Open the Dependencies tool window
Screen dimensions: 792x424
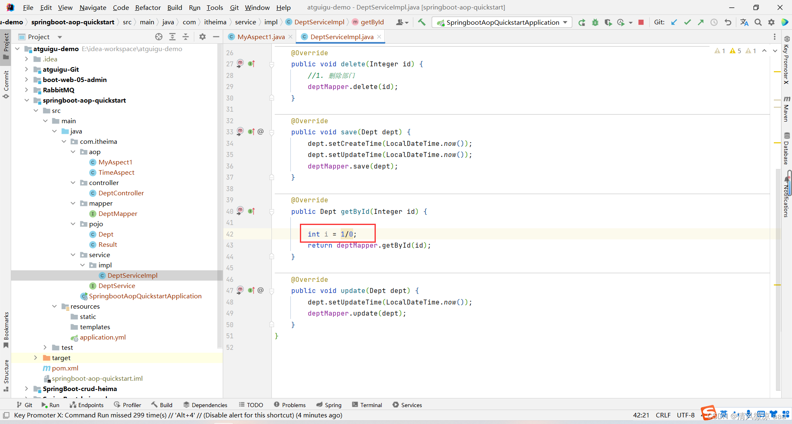(x=205, y=405)
